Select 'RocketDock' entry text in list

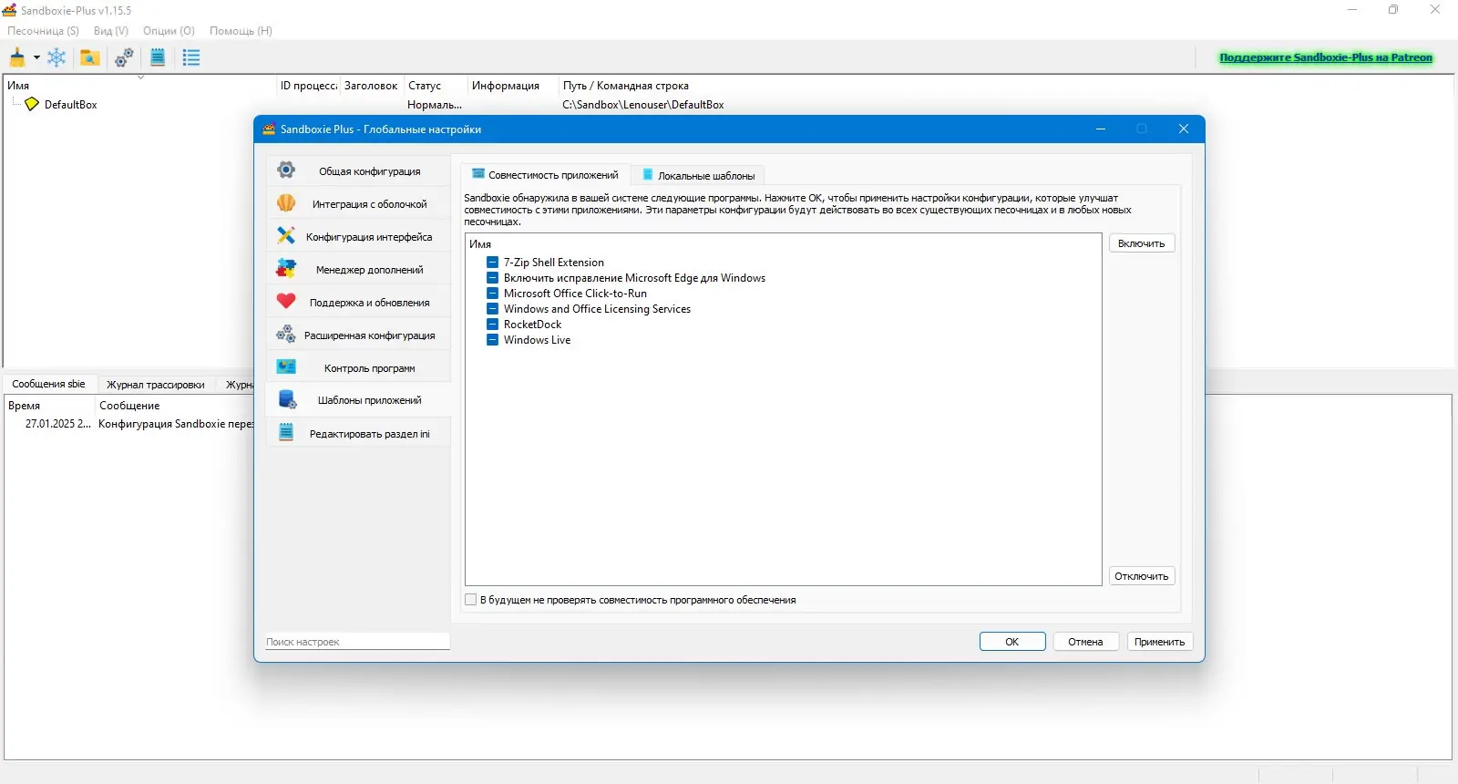coord(532,325)
